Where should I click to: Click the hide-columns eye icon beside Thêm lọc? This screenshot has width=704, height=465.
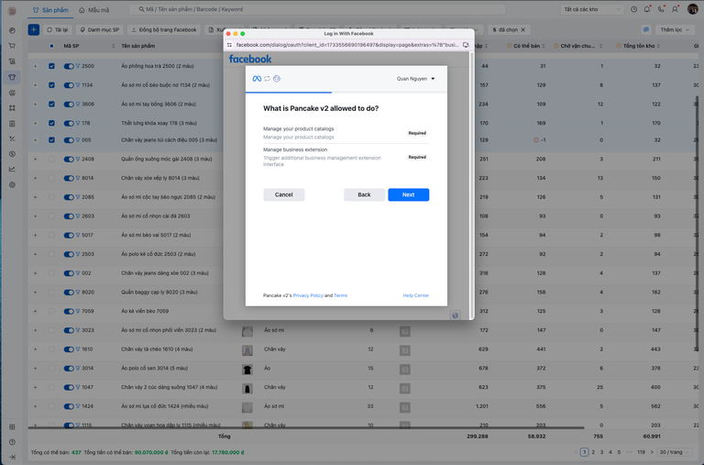pos(646,29)
